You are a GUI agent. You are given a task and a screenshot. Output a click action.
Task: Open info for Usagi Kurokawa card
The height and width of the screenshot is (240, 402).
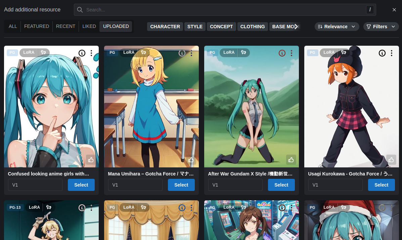click(x=382, y=53)
